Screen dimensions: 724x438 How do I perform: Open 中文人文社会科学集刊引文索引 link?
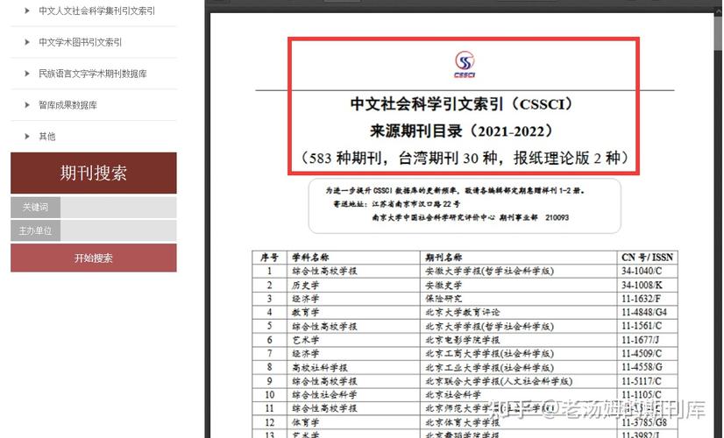coord(97,11)
